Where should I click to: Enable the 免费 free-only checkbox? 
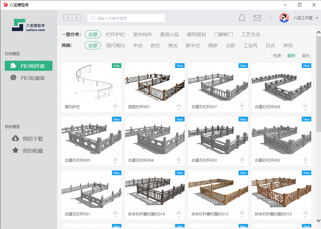269,56
